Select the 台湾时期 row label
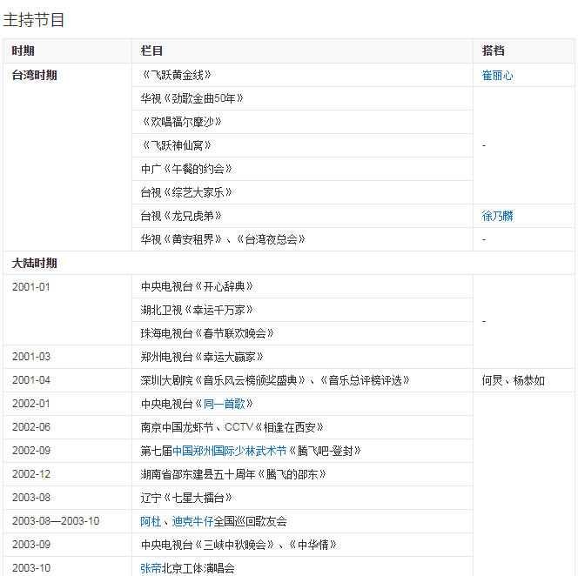The image size is (578, 576). point(35,76)
